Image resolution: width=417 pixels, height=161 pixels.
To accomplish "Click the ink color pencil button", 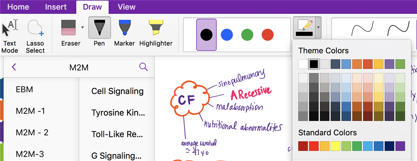I will click(x=304, y=28).
